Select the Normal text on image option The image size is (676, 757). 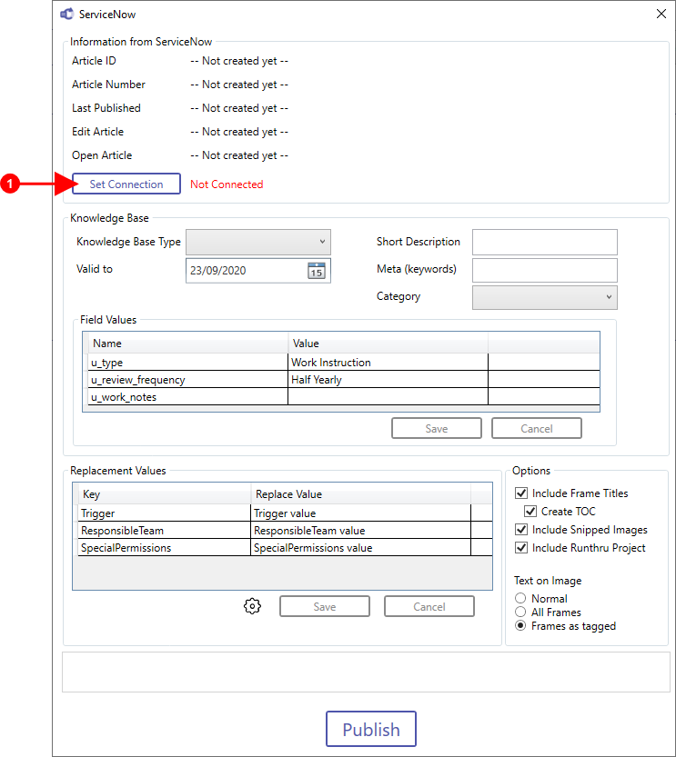pyautogui.click(x=520, y=598)
